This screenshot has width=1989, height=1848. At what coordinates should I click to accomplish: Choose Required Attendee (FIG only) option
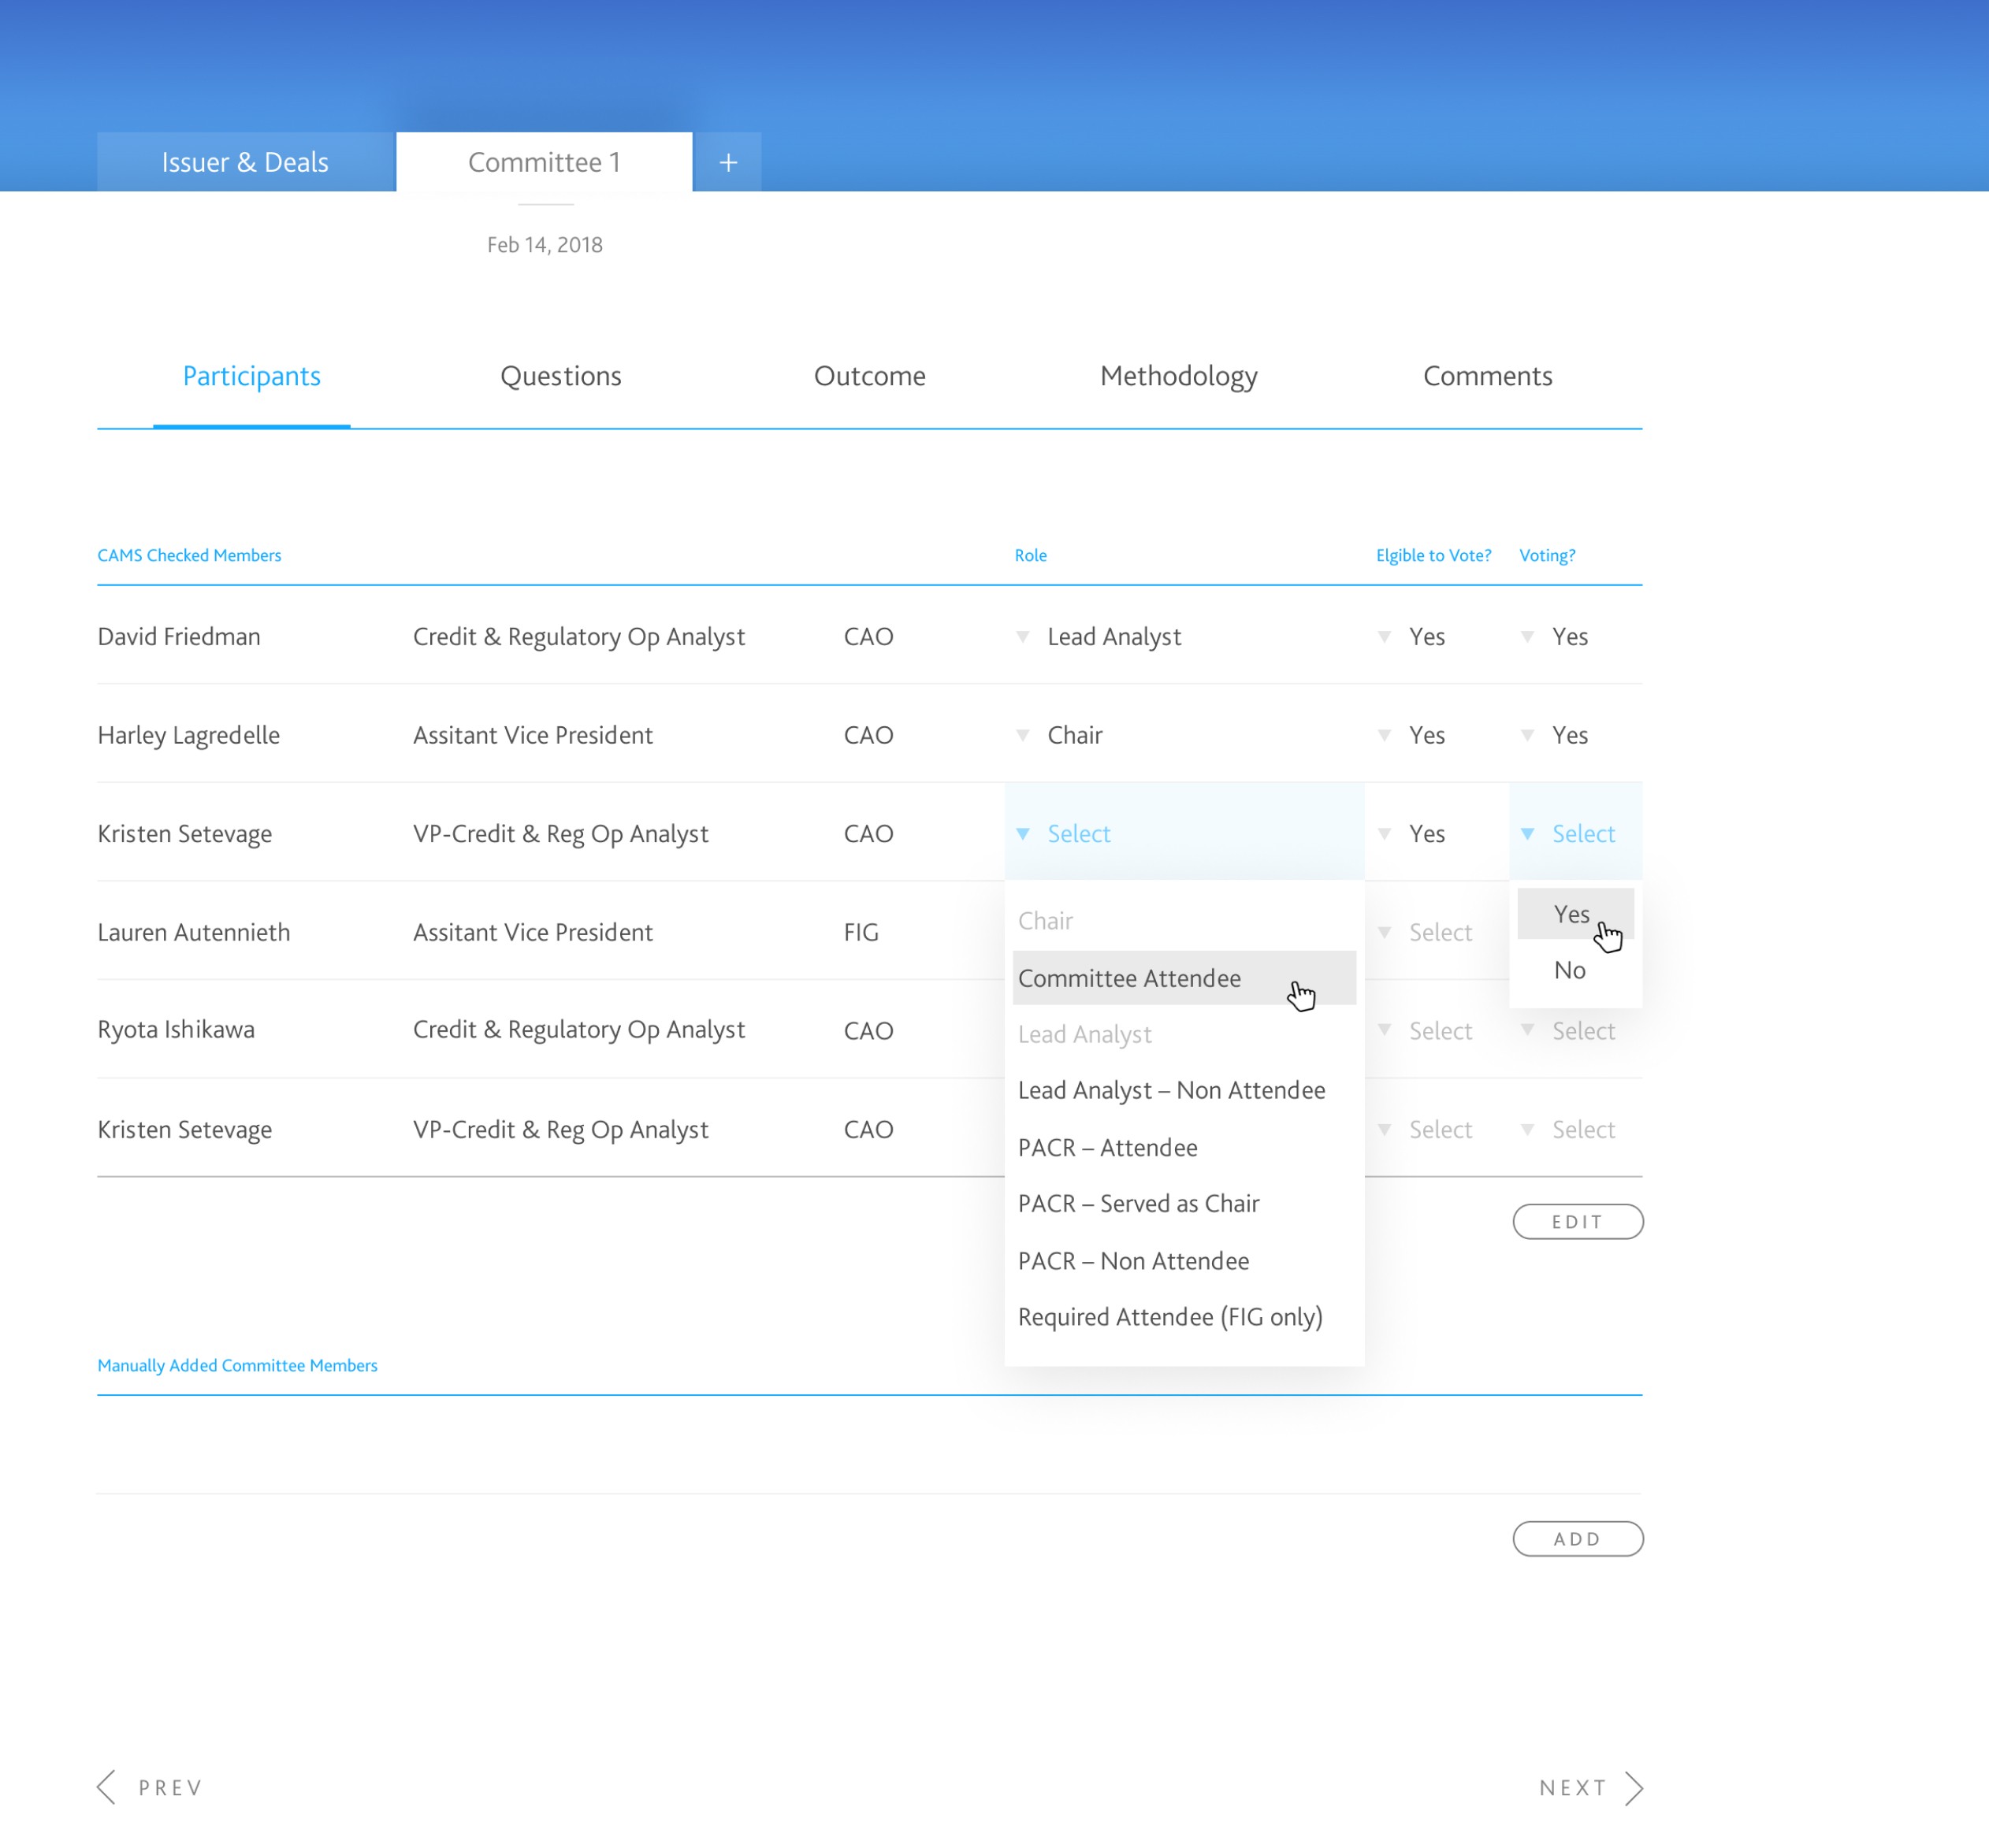(x=1169, y=1317)
